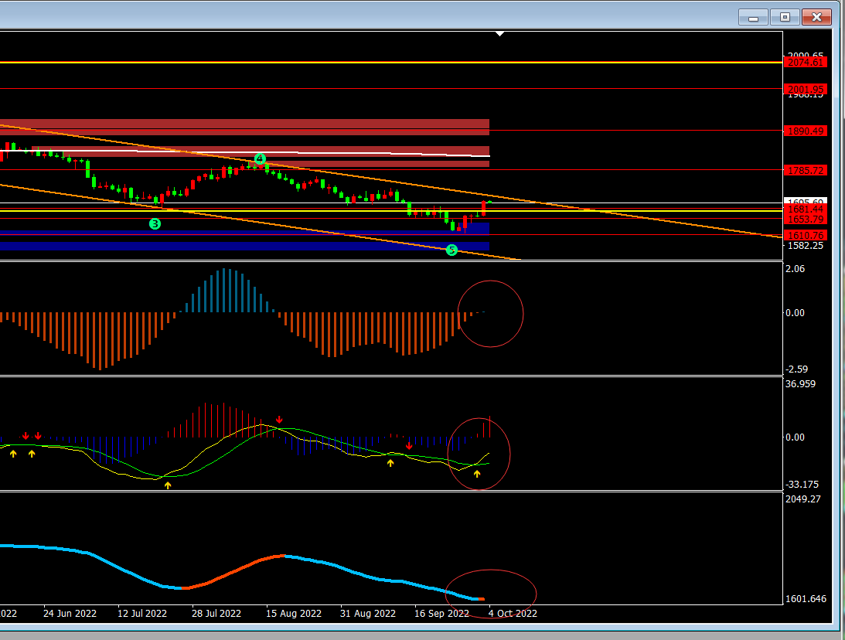Select the green wave 5 marker
Viewport: 845px width, 640px height.
452,250
